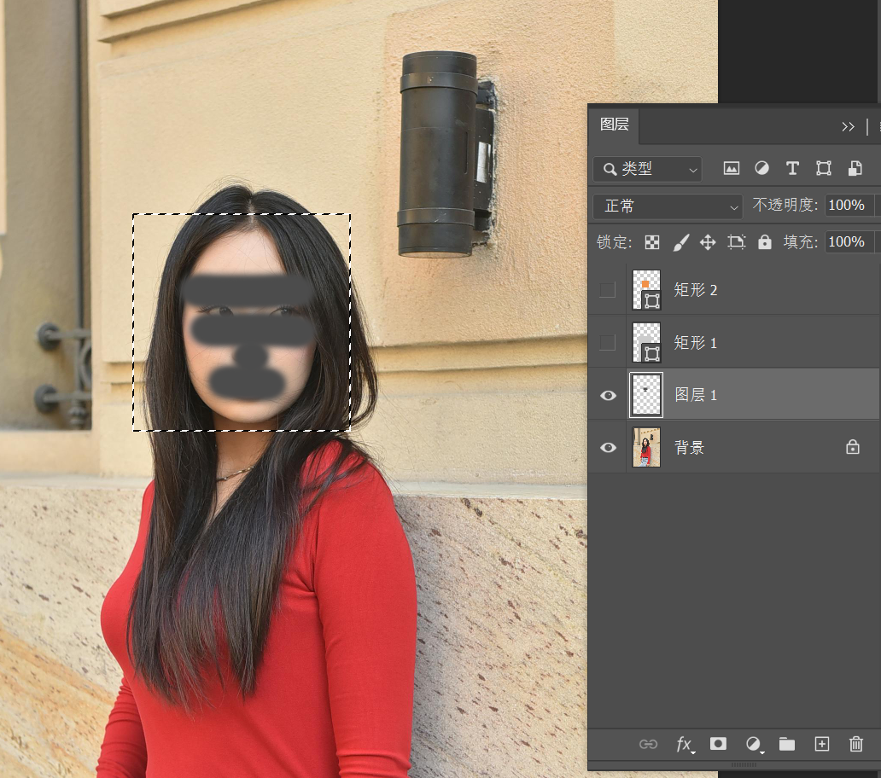The height and width of the screenshot is (778, 881).
Task: Click the shape layer filter icon
Action: [824, 169]
